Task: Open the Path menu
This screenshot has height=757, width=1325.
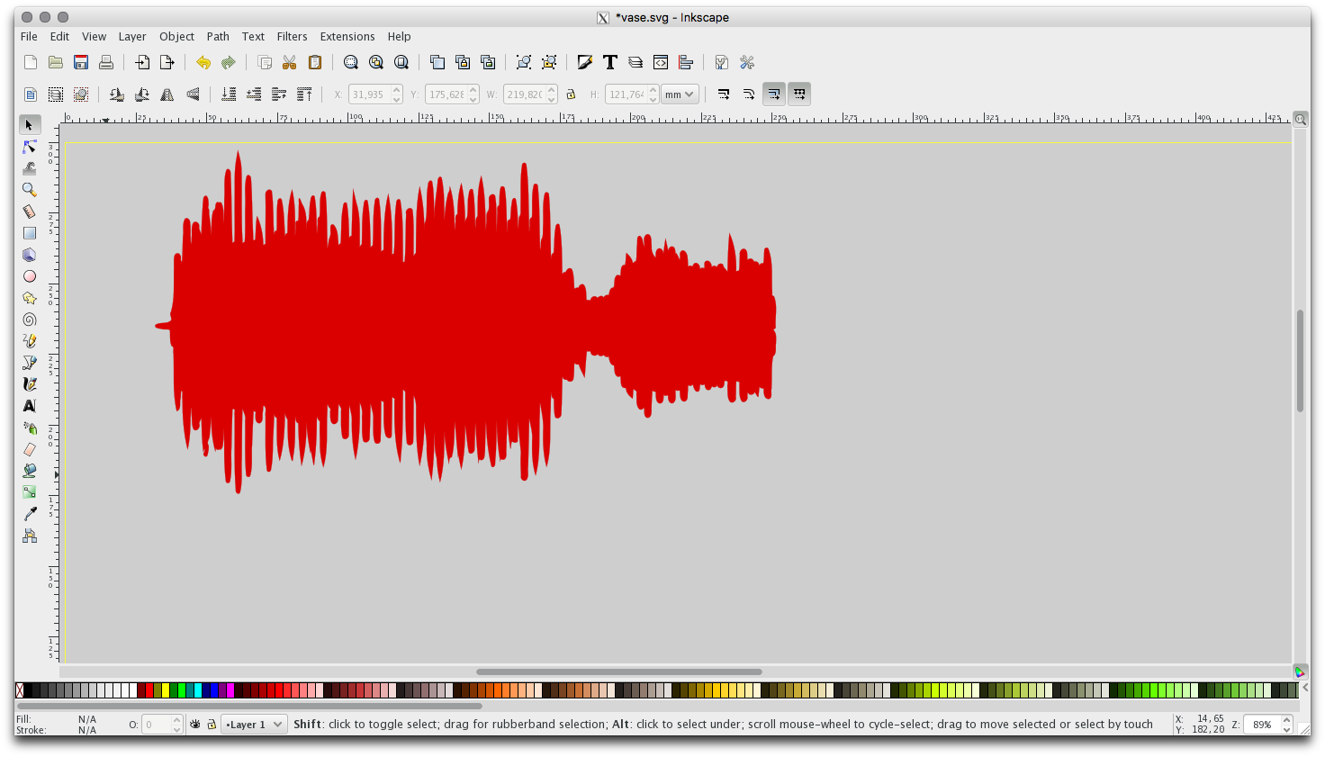Action: click(218, 37)
